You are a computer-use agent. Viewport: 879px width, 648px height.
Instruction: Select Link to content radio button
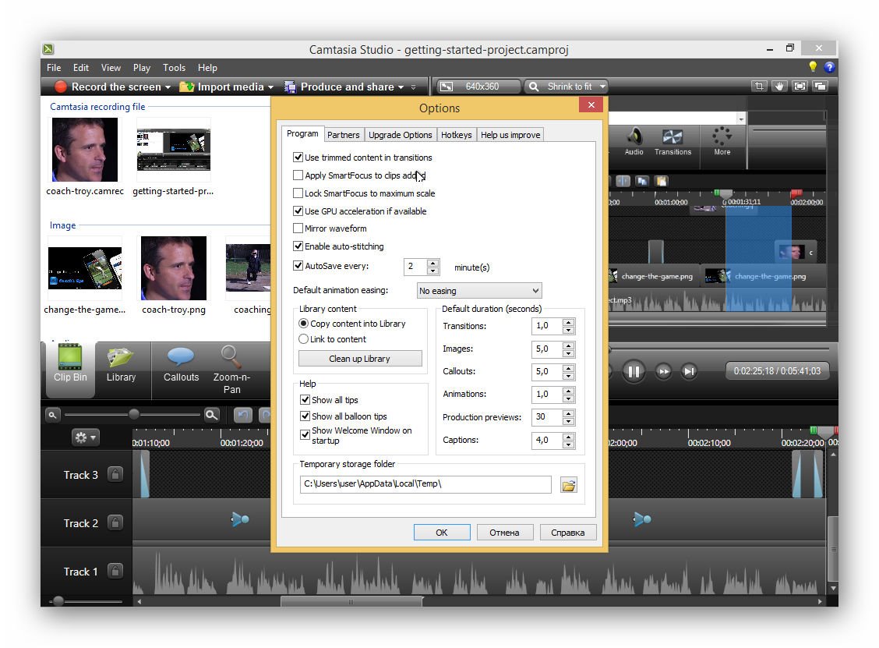[x=303, y=339]
